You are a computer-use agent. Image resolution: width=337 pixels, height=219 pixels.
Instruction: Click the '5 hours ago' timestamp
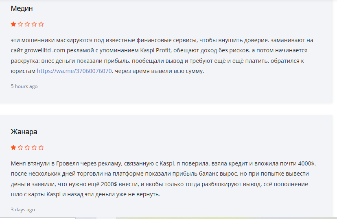[x=24, y=86]
